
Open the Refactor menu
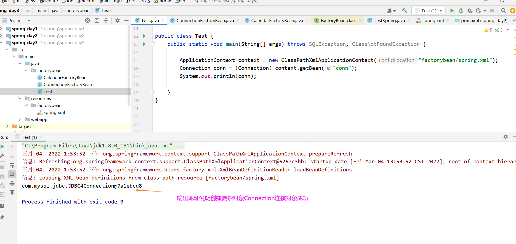tap(86, 1)
